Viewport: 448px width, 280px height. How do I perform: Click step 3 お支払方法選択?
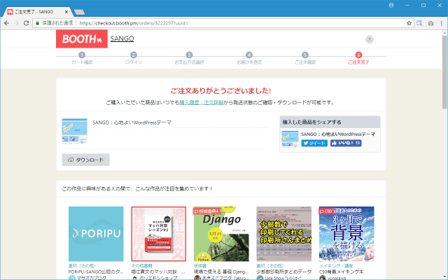[x=189, y=58]
